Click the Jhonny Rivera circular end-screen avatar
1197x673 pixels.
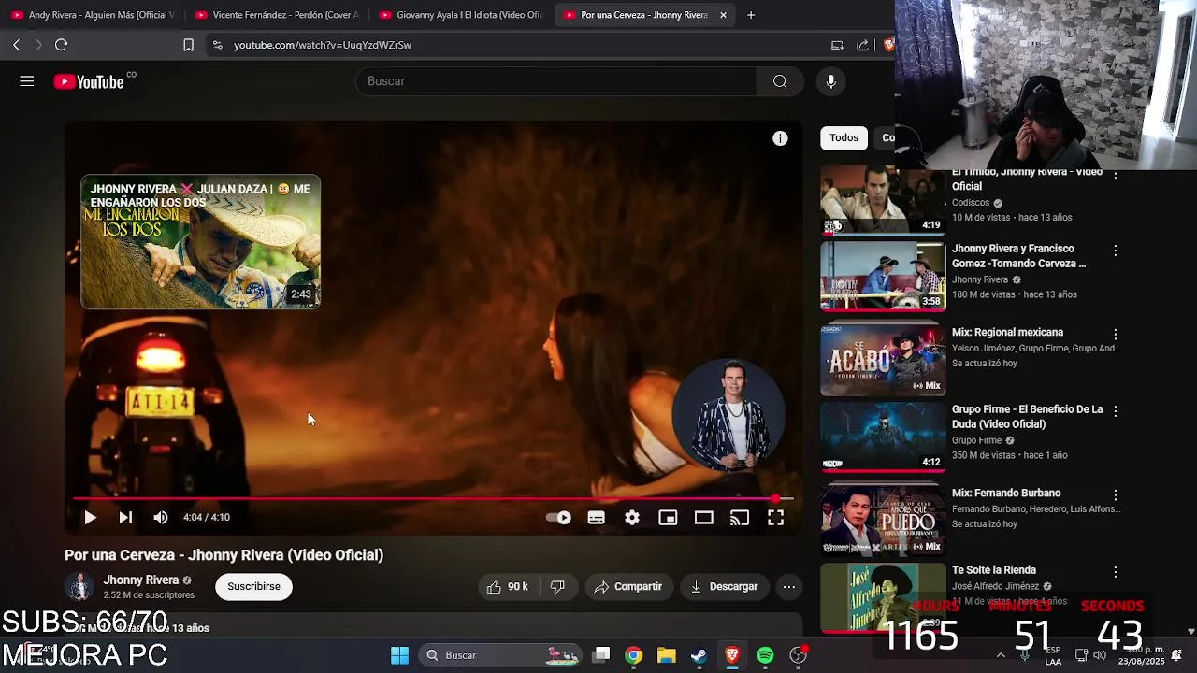[x=728, y=414]
